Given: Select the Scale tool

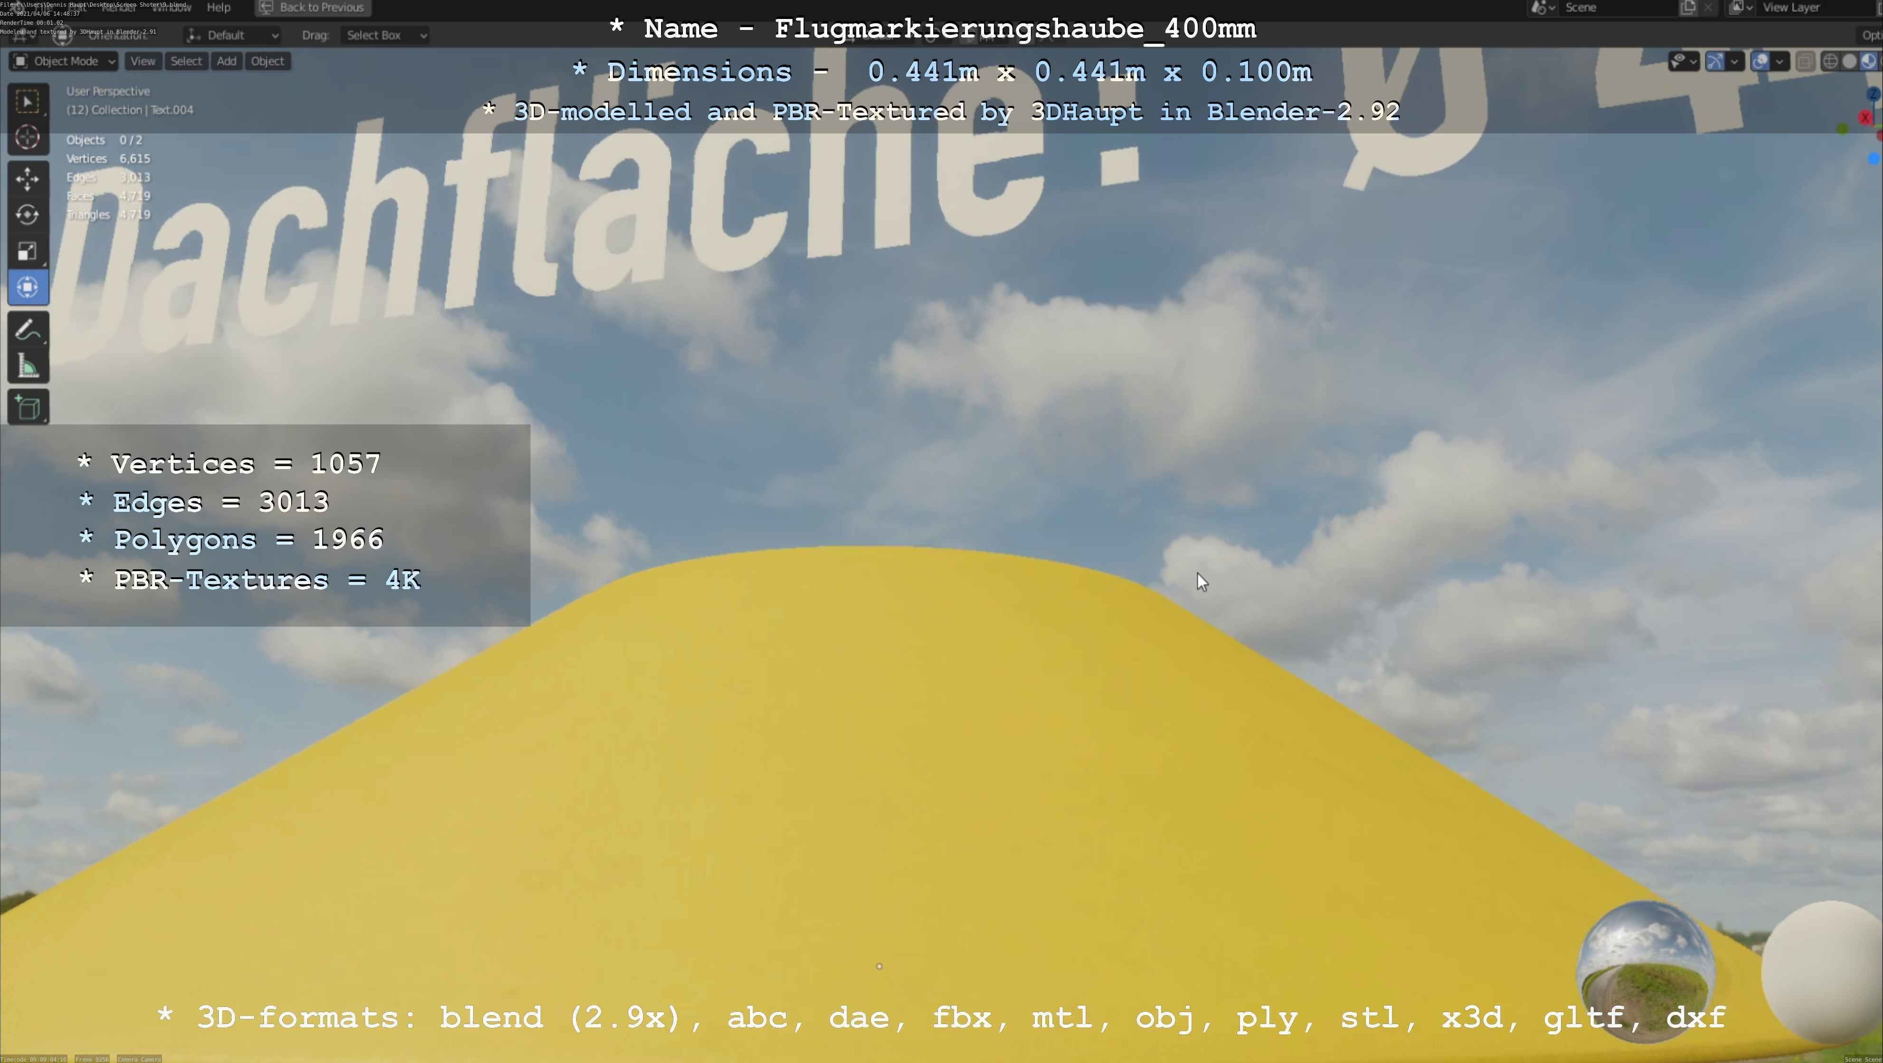Looking at the screenshot, I should (x=28, y=251).
